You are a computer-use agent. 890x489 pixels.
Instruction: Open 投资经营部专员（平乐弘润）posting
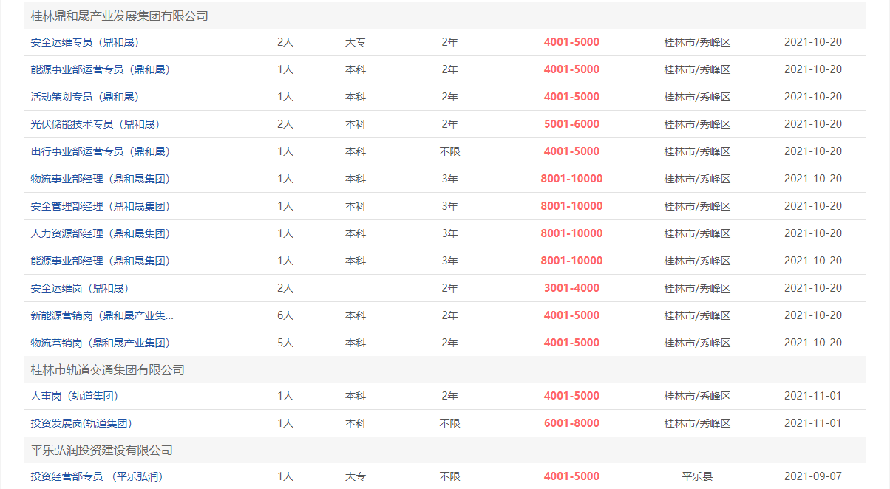pos(97,476)
